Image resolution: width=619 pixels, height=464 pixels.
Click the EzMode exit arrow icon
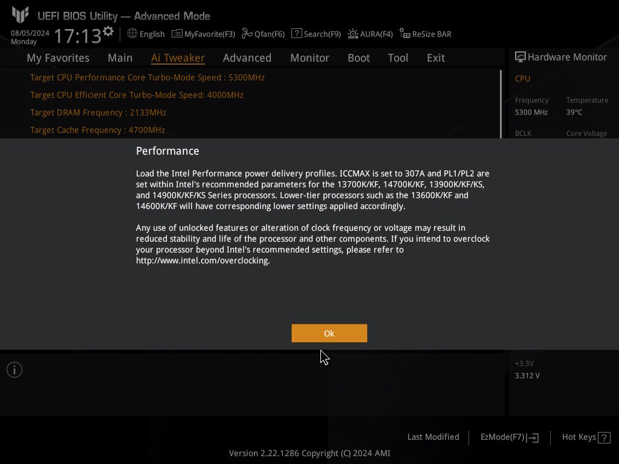point(533,437)
